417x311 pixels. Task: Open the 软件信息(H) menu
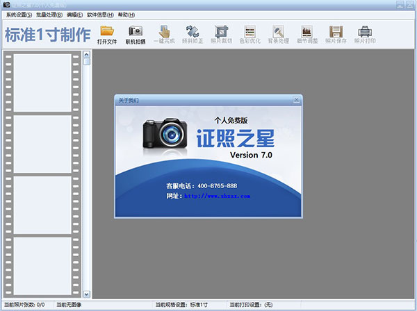[x=100, y=15]
